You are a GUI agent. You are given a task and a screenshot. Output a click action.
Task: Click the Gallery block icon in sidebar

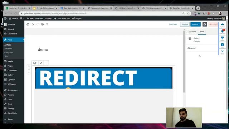pos(190,39)
